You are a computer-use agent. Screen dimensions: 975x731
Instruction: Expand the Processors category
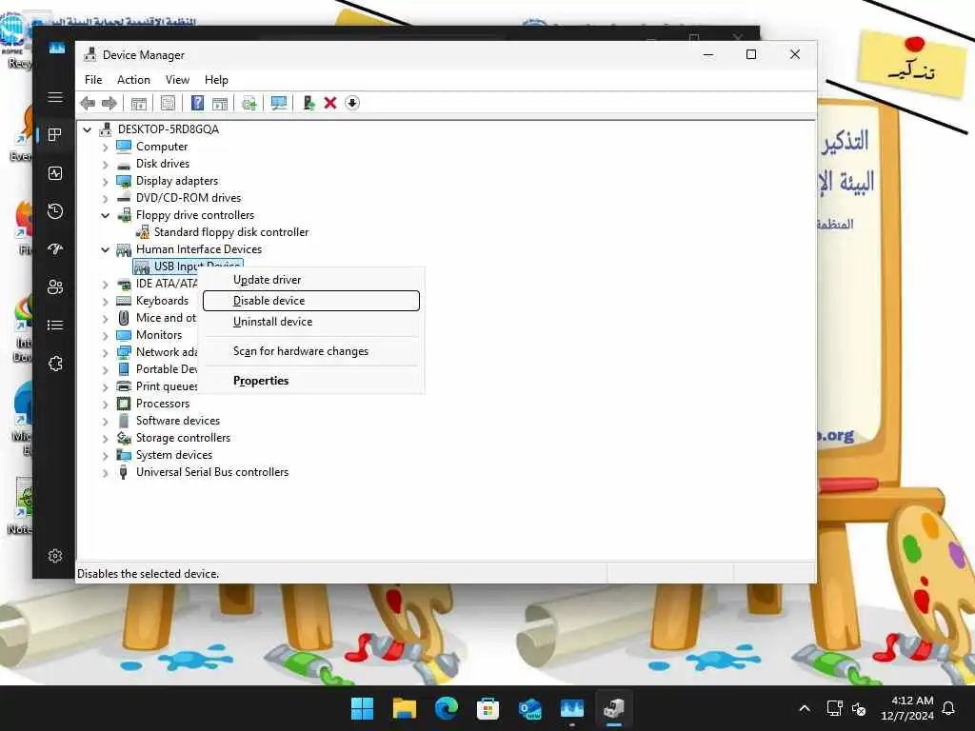tap(105, 404)
